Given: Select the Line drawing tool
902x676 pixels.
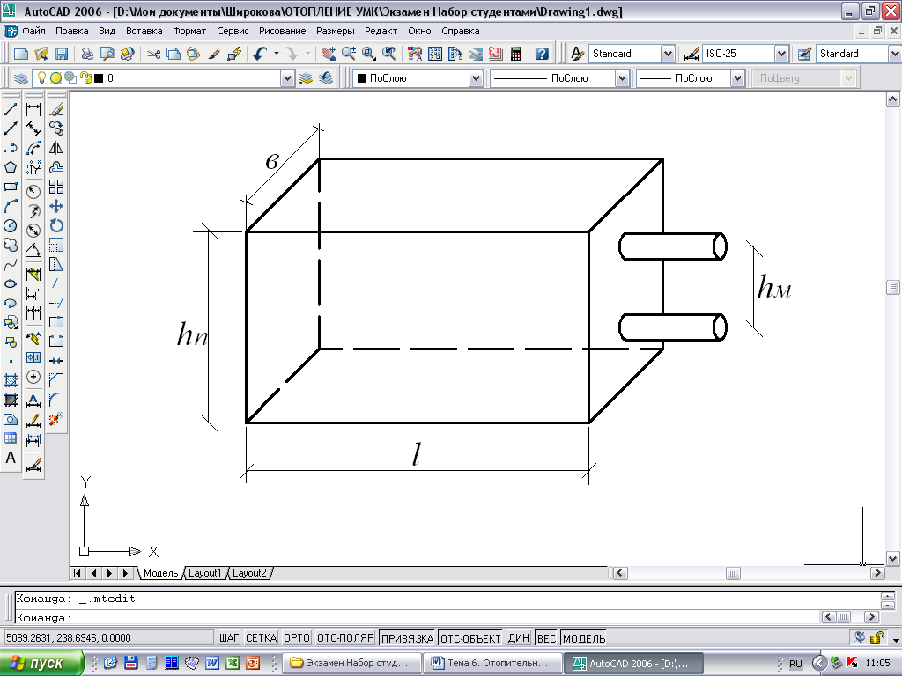Looking at the screenshot, I should point(11,109).
